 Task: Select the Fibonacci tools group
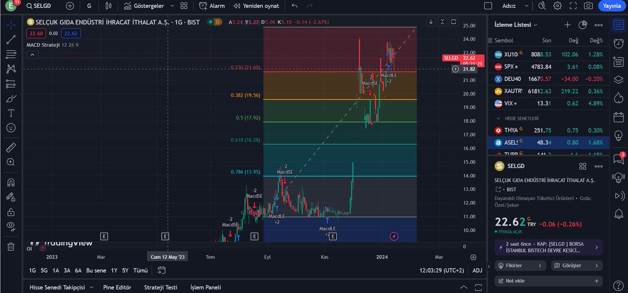pos(10,54)
